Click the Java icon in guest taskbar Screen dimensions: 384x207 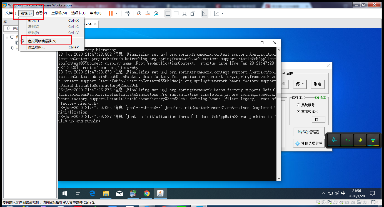(160, 193)
